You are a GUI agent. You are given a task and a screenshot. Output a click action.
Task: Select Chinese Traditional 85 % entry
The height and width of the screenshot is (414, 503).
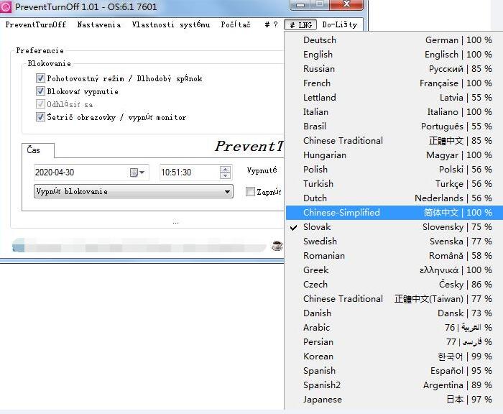point(394,141)
